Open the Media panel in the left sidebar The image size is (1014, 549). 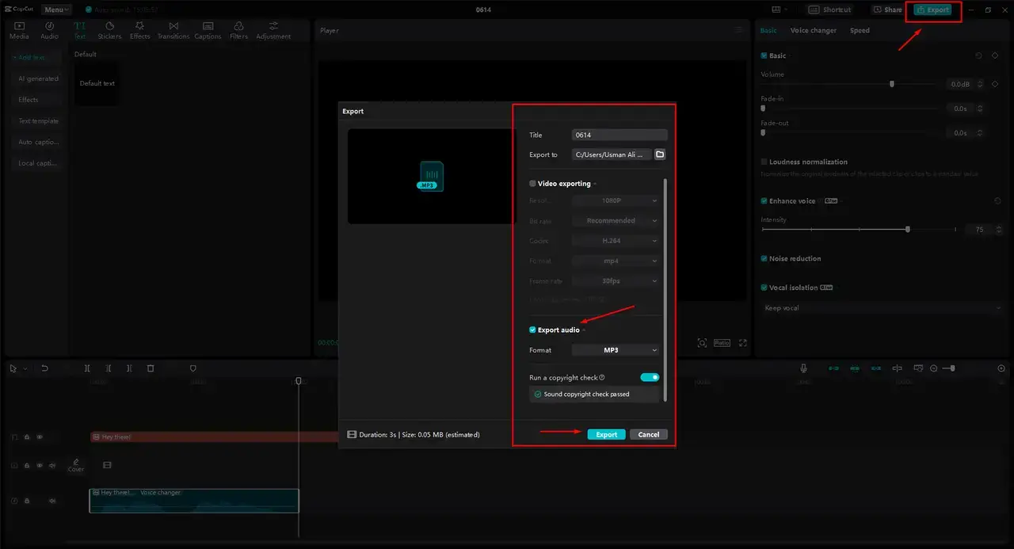pos(18,30)
